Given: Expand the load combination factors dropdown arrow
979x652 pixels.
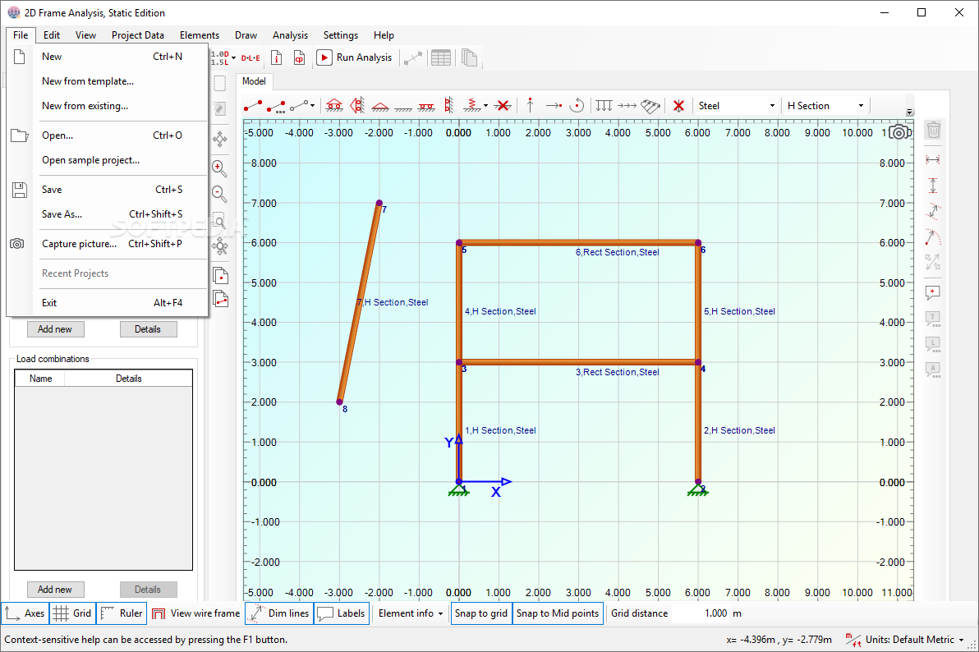Looking at the screenshot, I should (x=233, y=57).
